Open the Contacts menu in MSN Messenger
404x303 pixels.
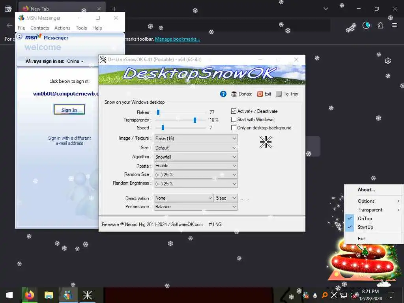[x=40, y=28]
